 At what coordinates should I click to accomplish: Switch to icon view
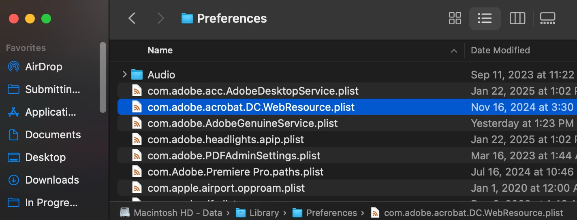[455, 18]
